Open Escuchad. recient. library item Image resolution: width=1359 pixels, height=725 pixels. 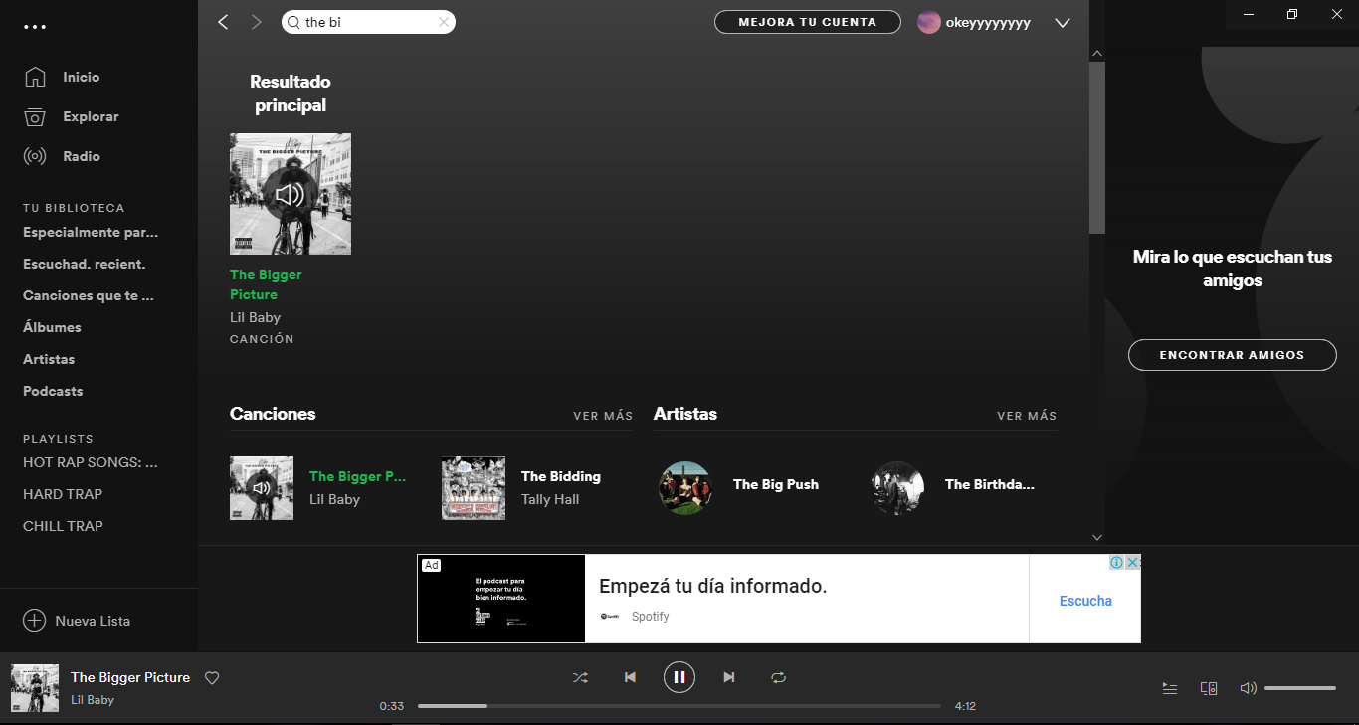pos(85,264)
